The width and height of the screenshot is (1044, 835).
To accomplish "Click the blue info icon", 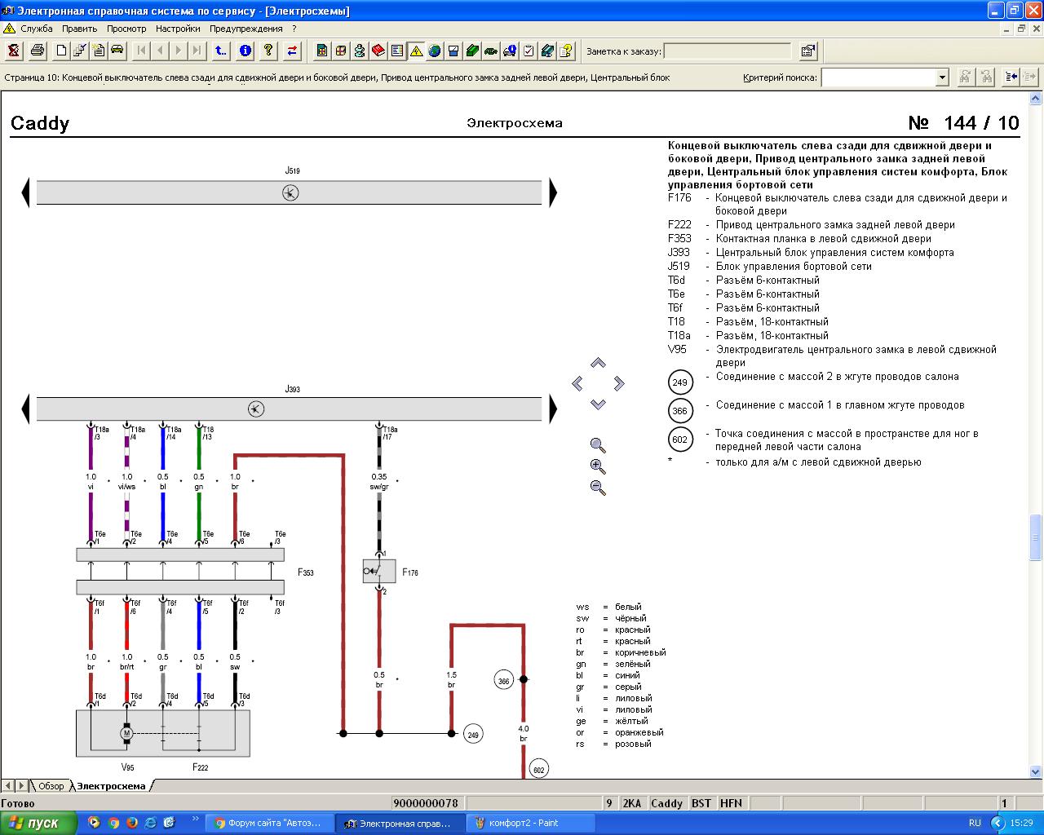I will tap(245, 51).
